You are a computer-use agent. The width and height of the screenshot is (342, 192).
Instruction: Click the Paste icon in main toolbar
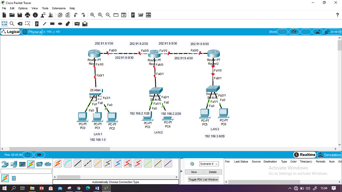(68, 15)
